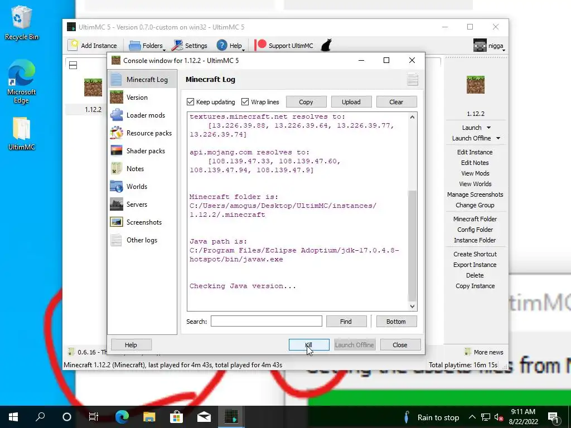
Task: Click the Other logs page icon
Action: [117, 240]
